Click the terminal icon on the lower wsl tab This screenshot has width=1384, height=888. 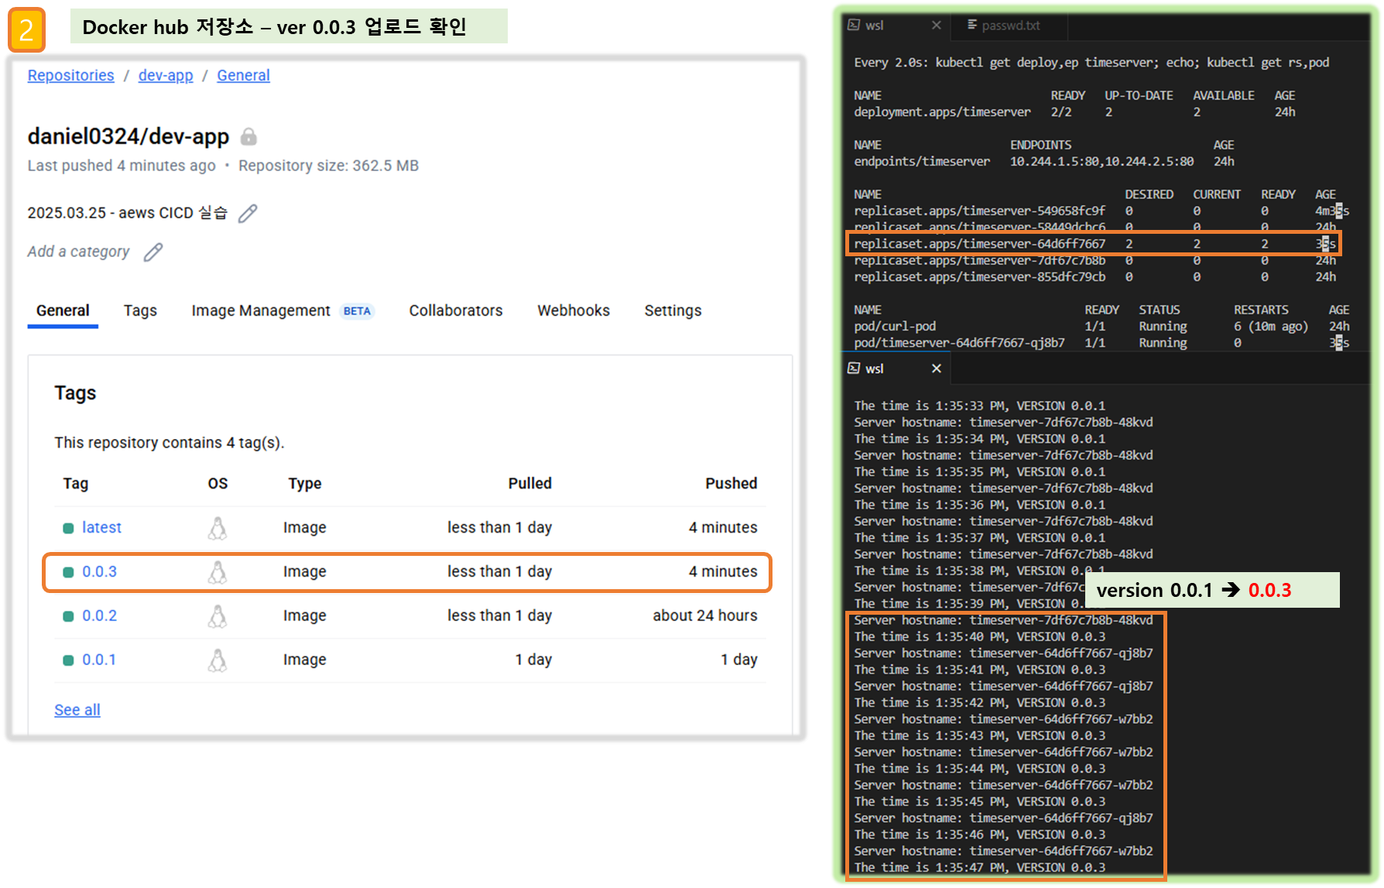point(854,369)
